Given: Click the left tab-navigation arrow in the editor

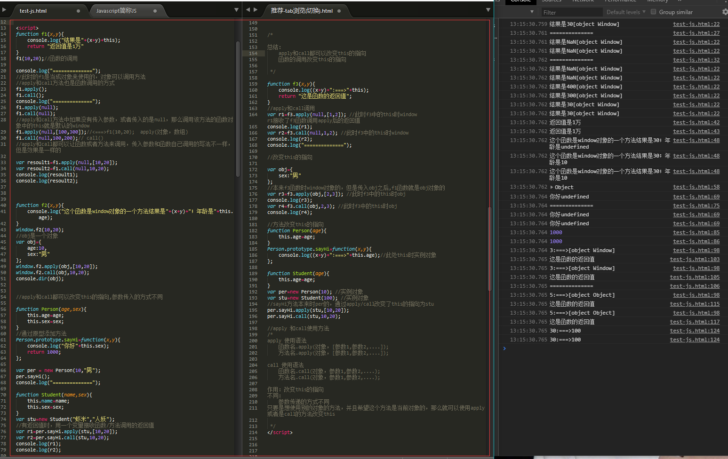Looking at the screenshot, I should [248, 9].
